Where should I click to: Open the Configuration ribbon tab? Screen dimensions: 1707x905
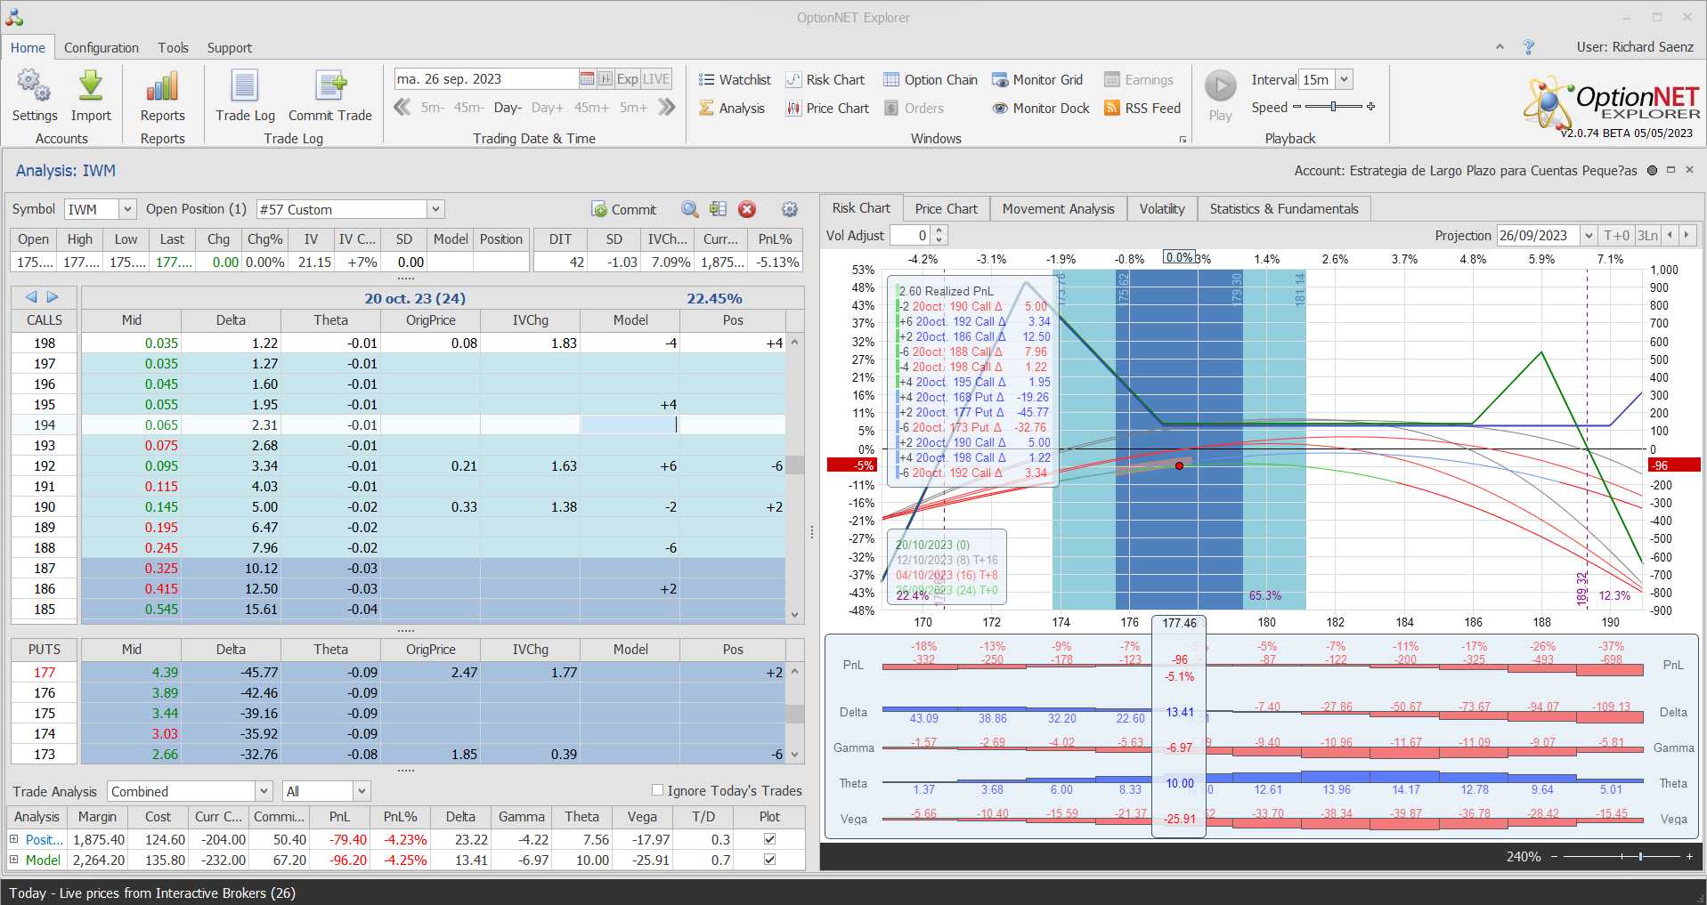pos(102,48)
